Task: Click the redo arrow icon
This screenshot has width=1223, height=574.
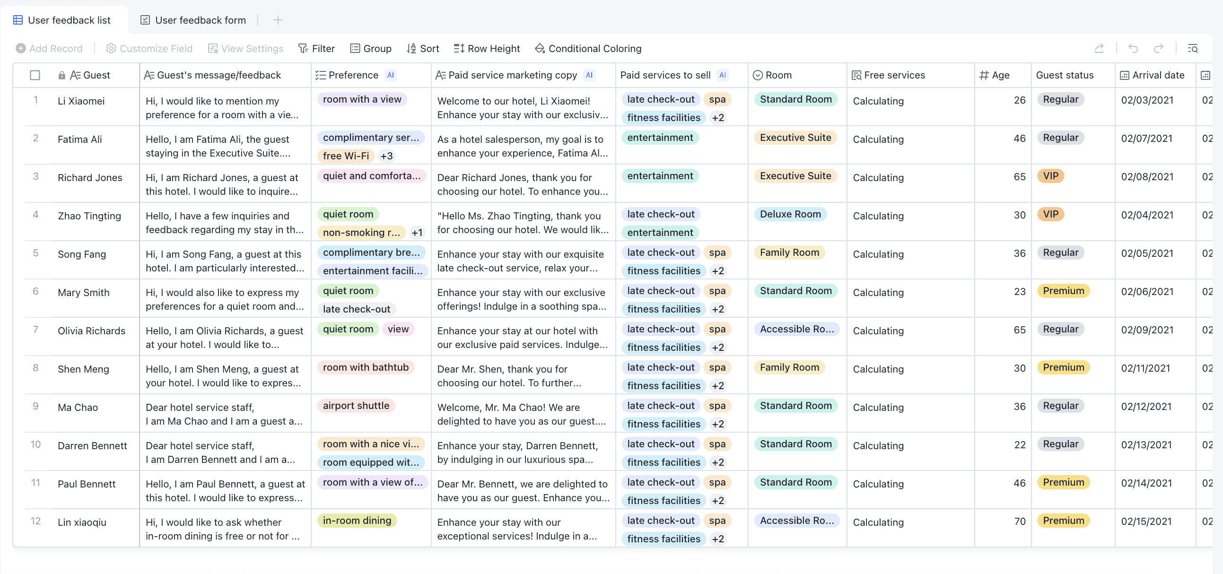Action: pos(1158,48)
